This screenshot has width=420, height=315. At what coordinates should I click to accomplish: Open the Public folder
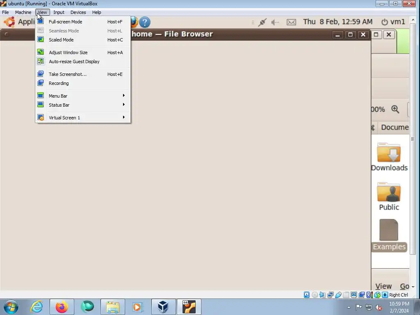389,196
